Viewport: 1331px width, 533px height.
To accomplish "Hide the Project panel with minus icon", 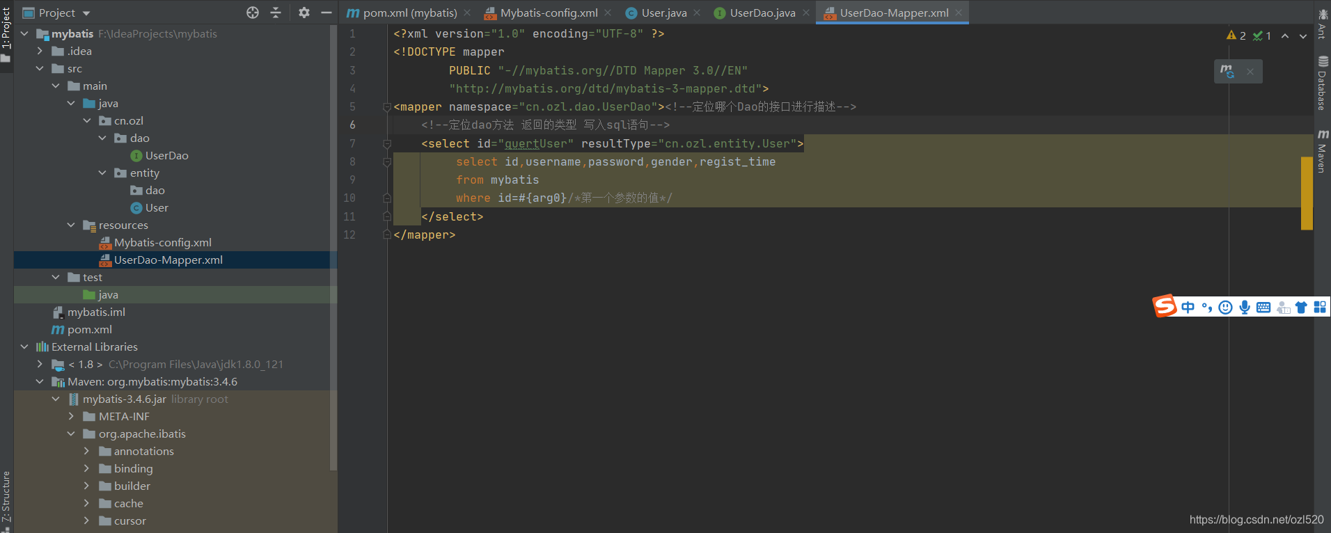I will pyautogui.click(x=326, y=13).
